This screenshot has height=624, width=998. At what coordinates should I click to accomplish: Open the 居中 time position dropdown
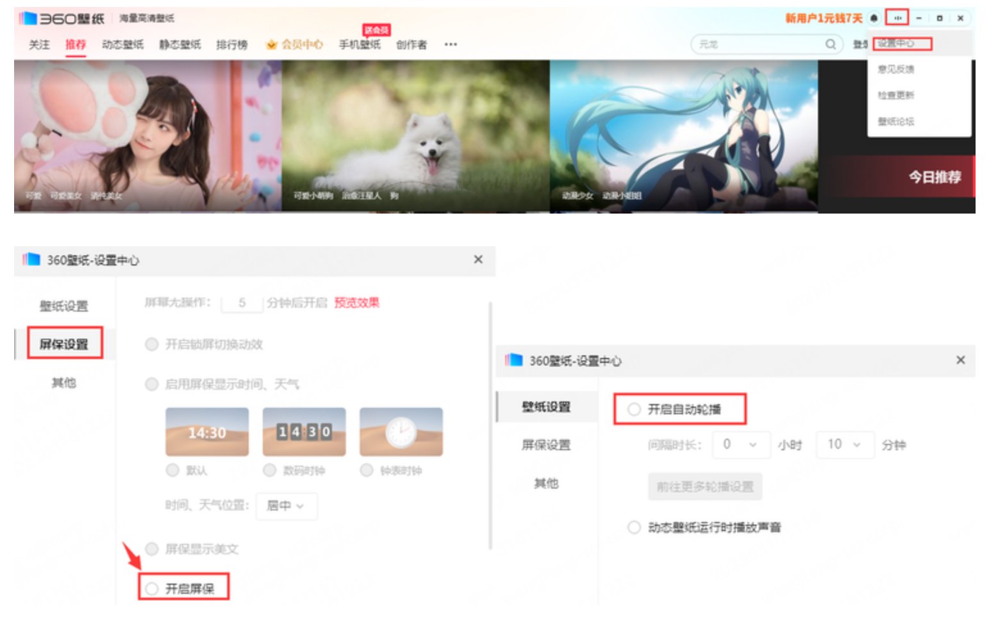286,506
